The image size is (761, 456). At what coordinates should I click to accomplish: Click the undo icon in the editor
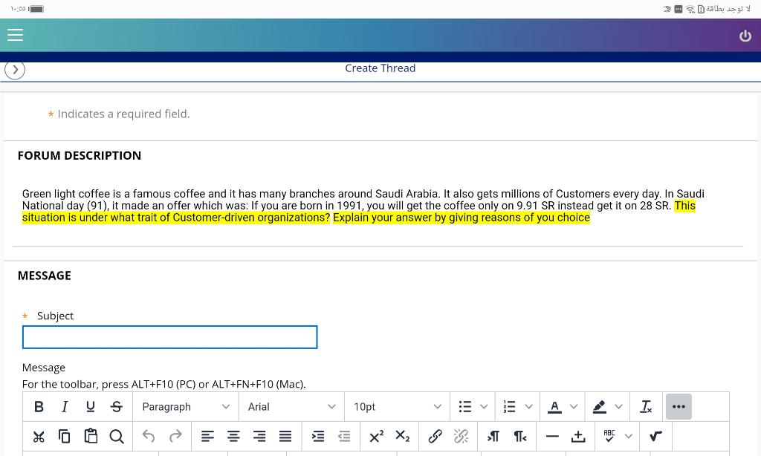[148, 436]
